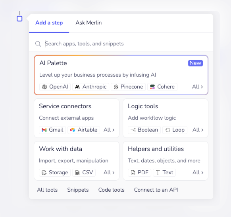The height and width of the screenshot is (217, 231).
Task: Click the Anthropic logo icon
Action: point(77,87)
